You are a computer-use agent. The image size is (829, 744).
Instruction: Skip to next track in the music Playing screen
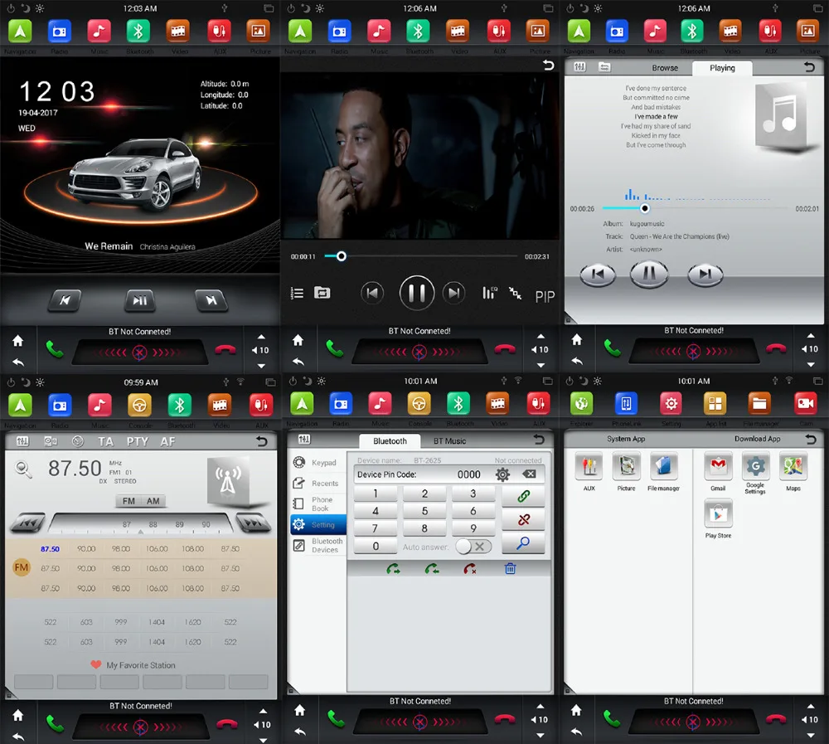[705, 274]
